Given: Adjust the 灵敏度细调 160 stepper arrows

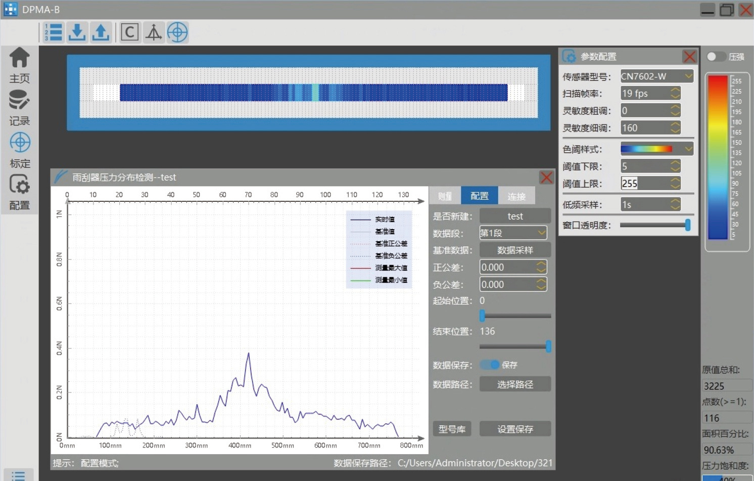Looking at the screenshot, I should 675,127.
